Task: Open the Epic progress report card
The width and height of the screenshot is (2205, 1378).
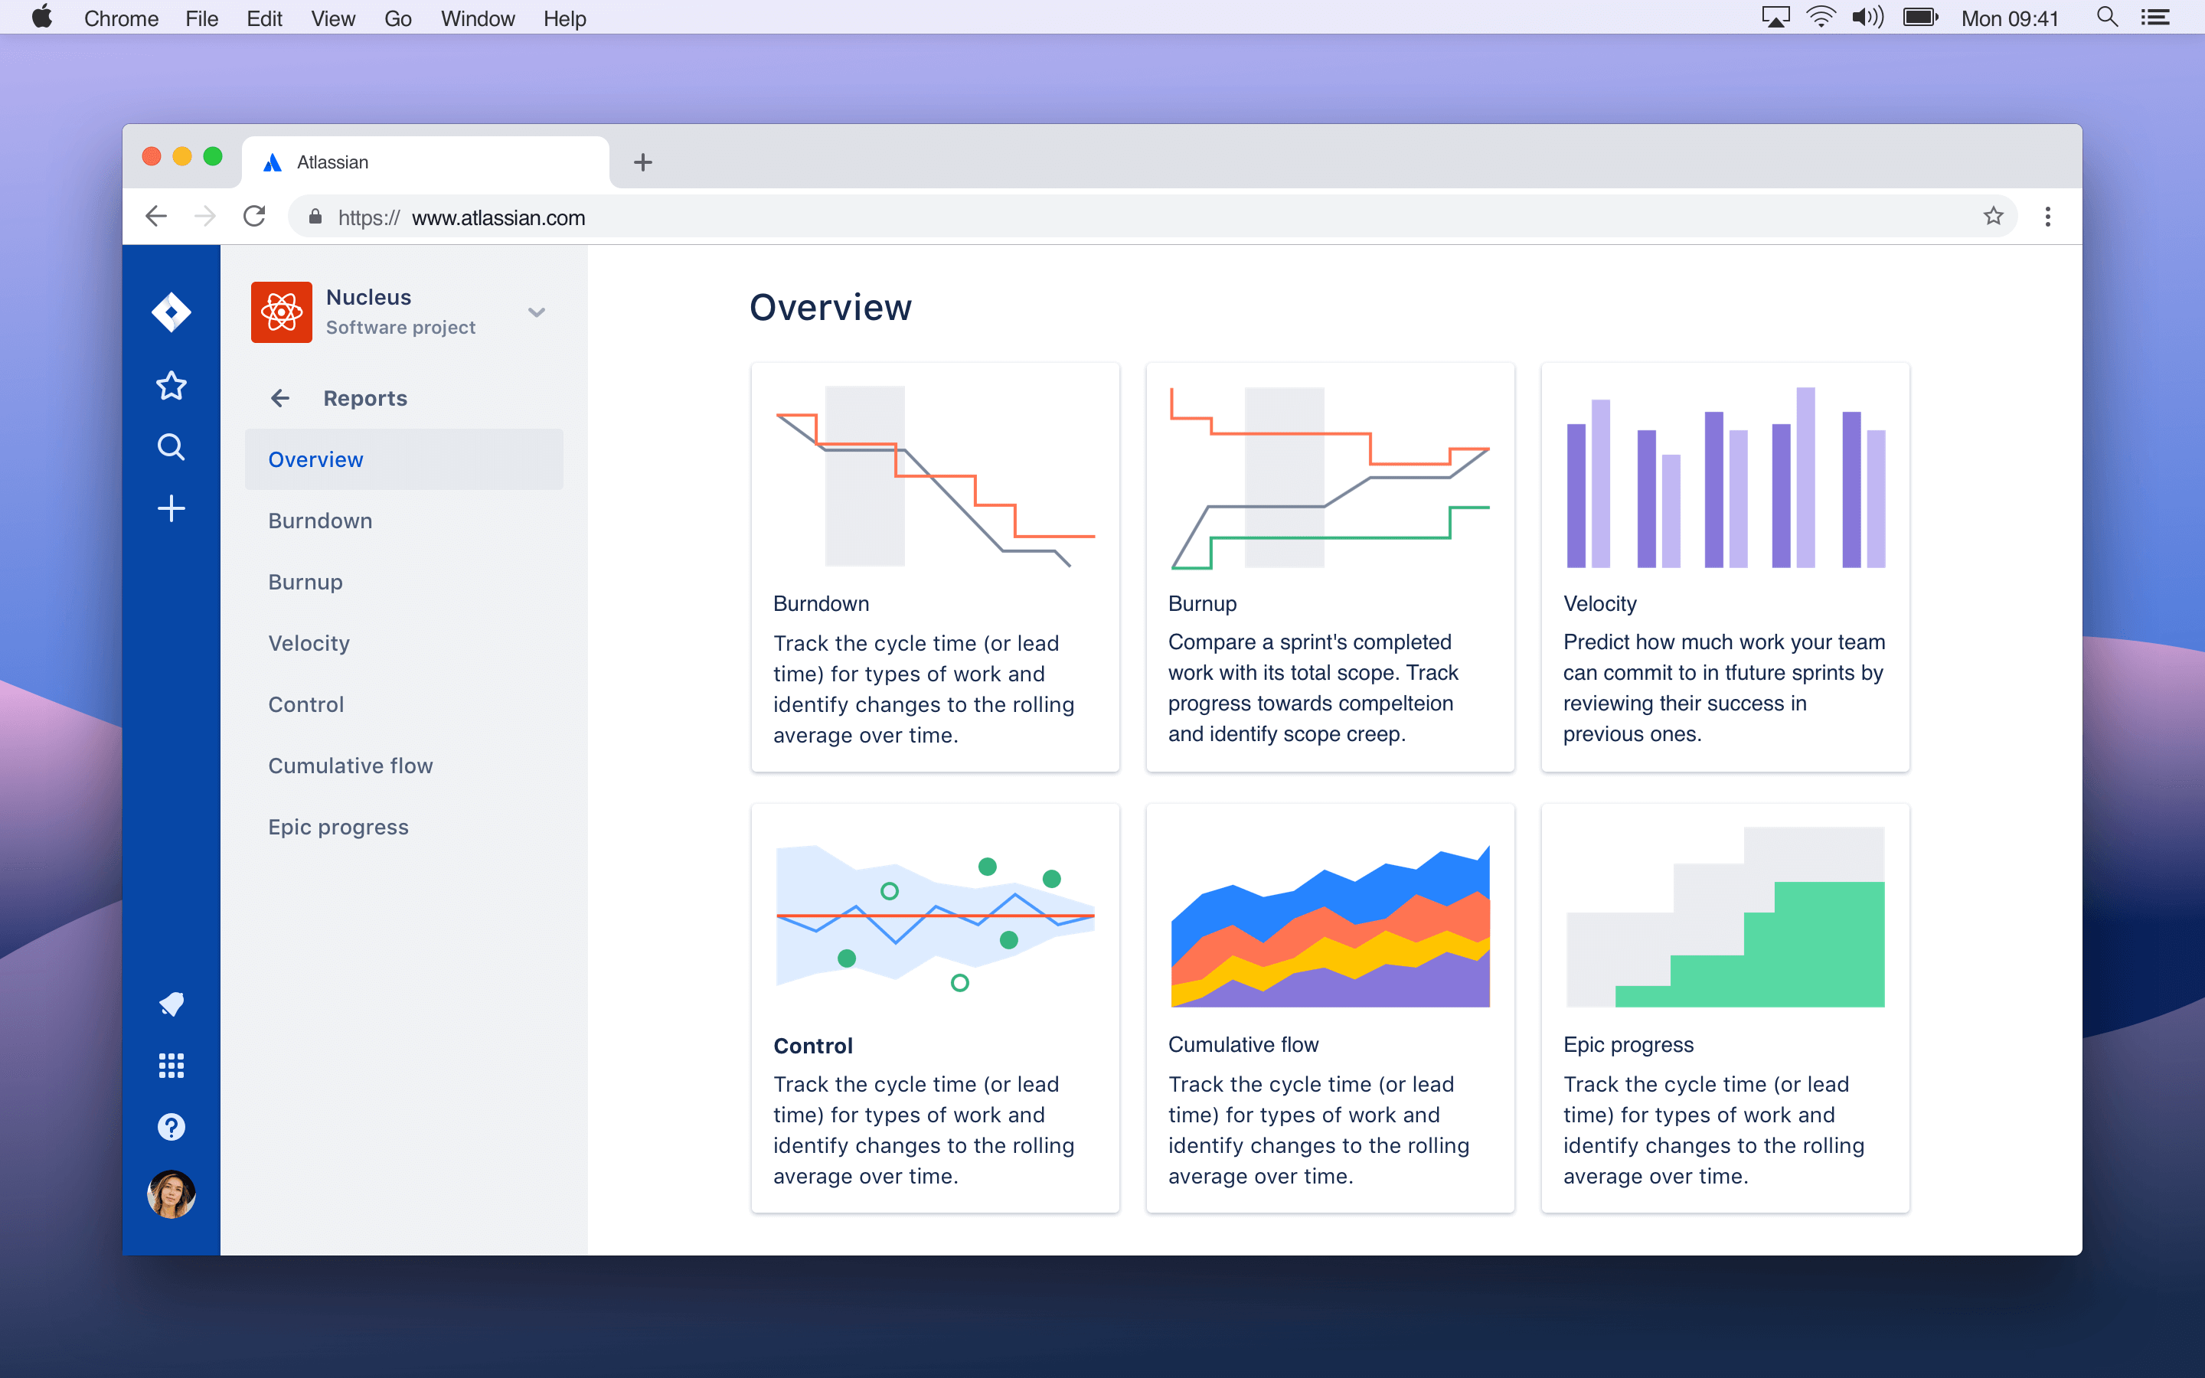Action: [1724, 1010]
